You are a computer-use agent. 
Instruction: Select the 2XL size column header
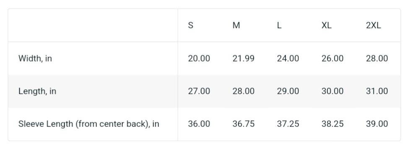374,25
